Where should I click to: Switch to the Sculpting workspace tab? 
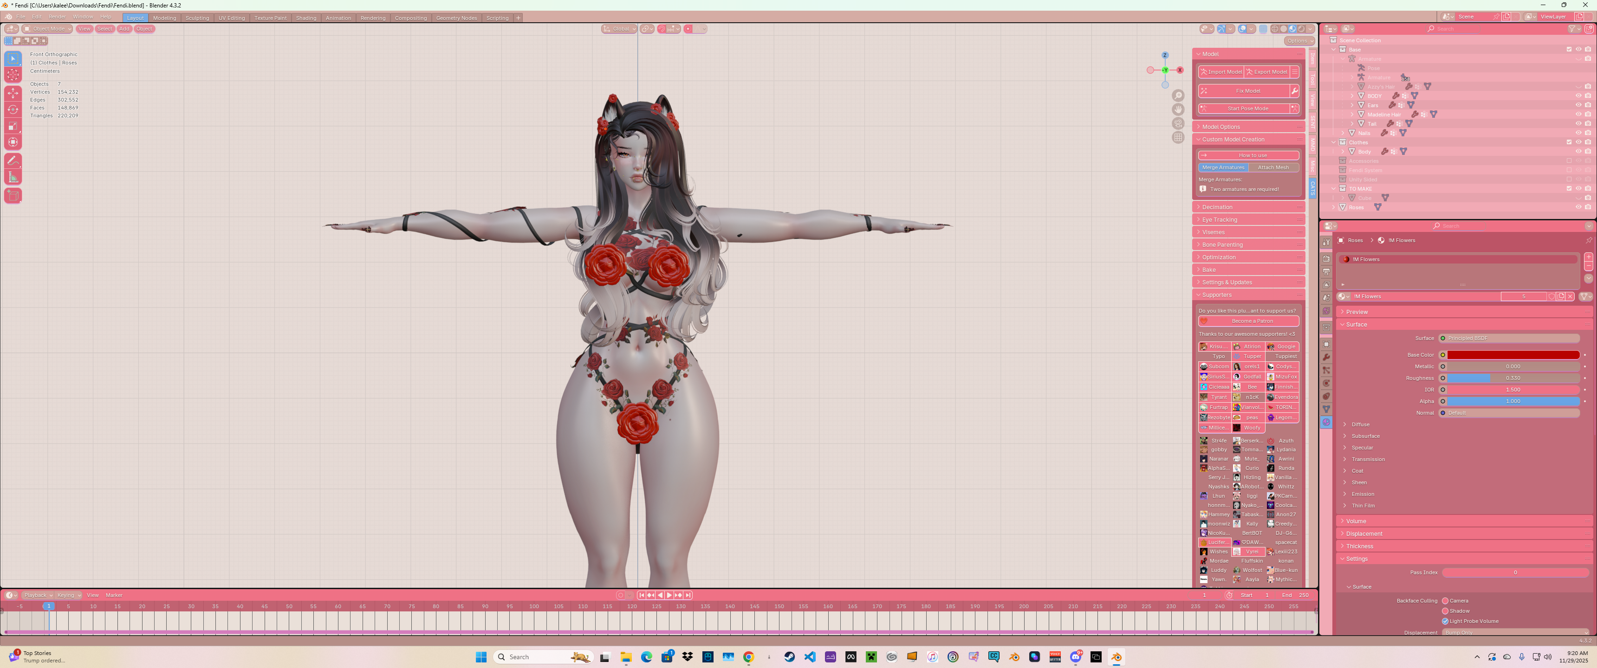pos(197,18)
